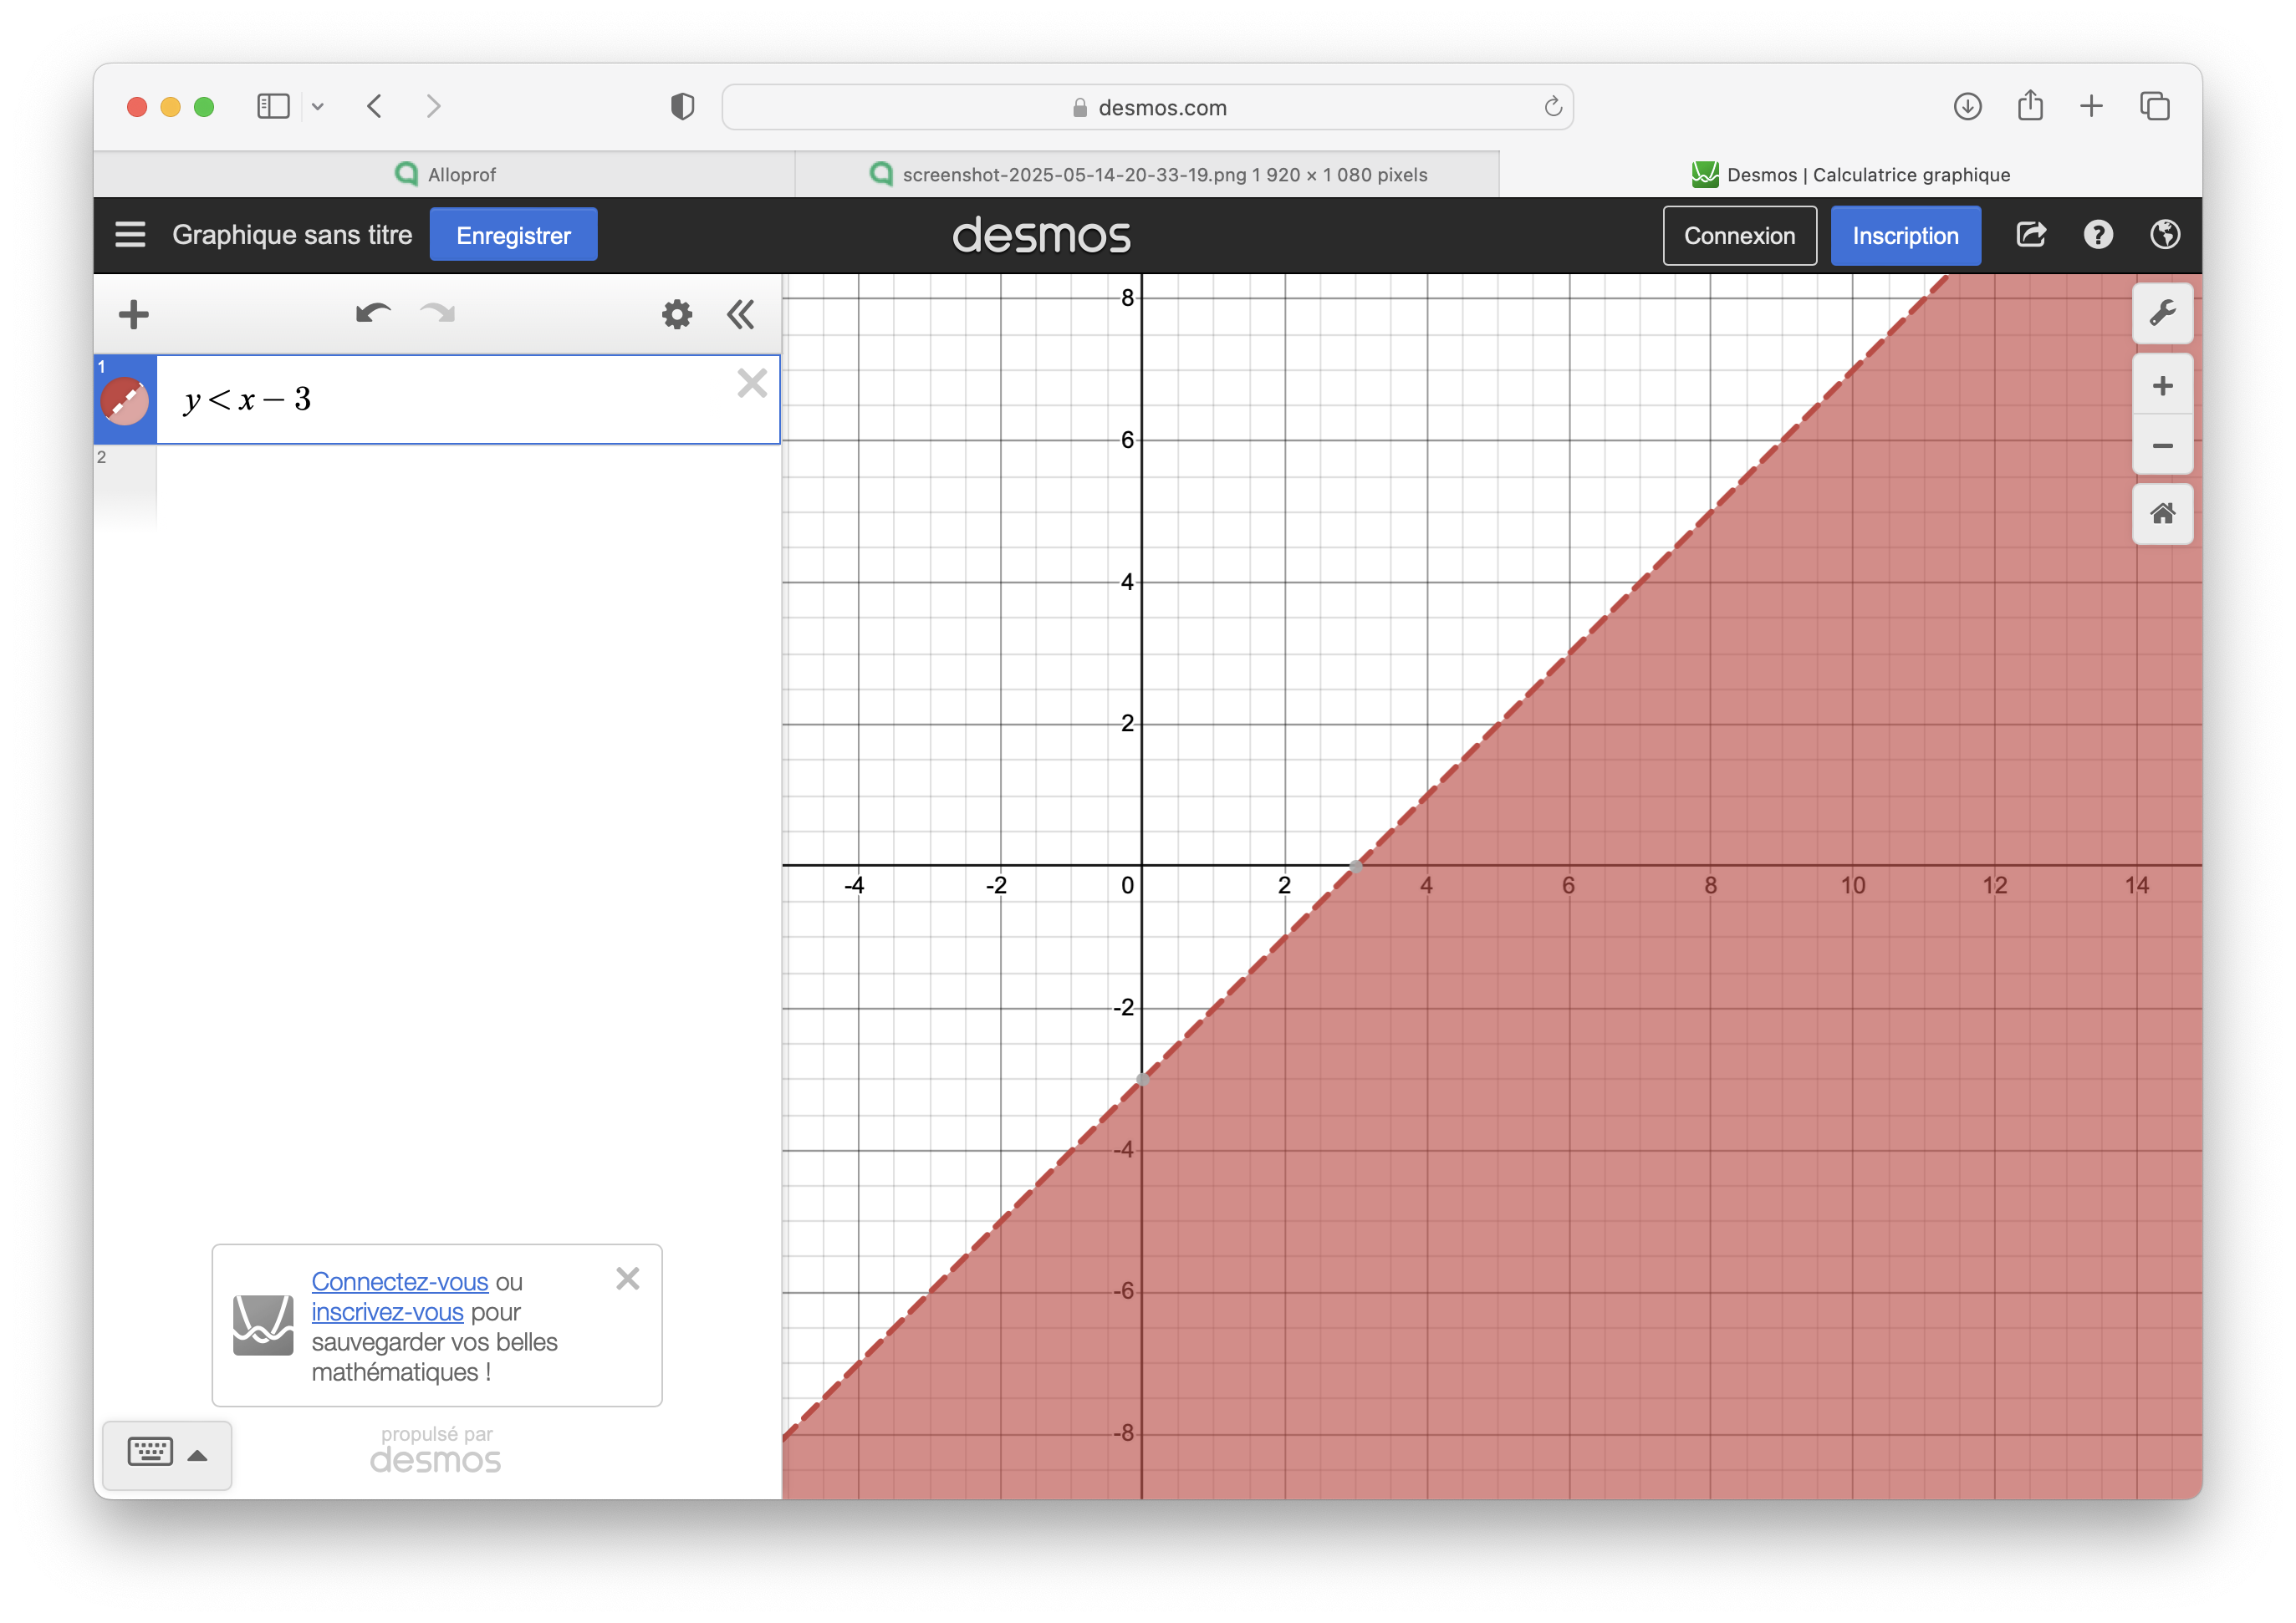This screenshot has height=1623, width=2296.
Task: Open the share graph icon
Action: [2031, 235]
